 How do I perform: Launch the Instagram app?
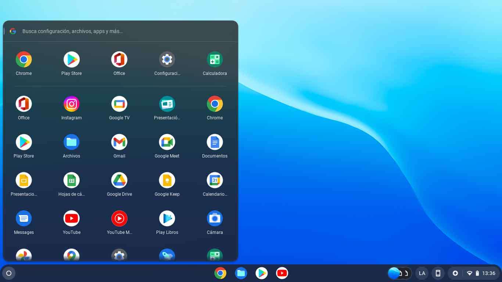[x=71, y=104]
